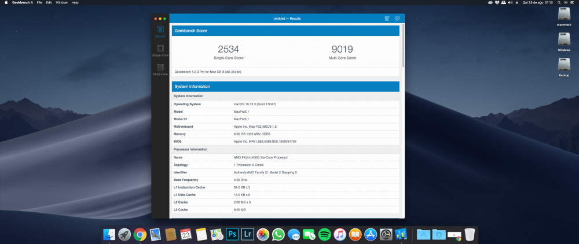
Task: Click the Base Frequency 4.00 GHz row
Action: [285, 180]
